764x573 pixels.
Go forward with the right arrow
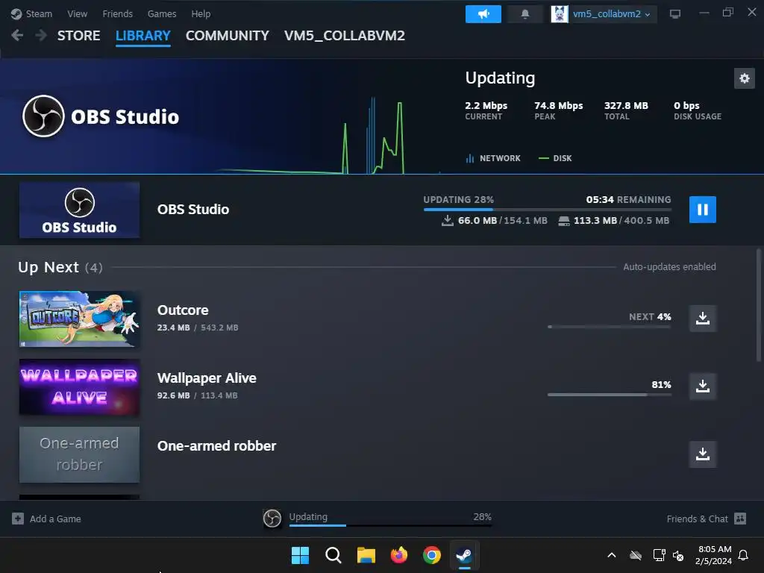pyautogui.click(x=41, y=36)
